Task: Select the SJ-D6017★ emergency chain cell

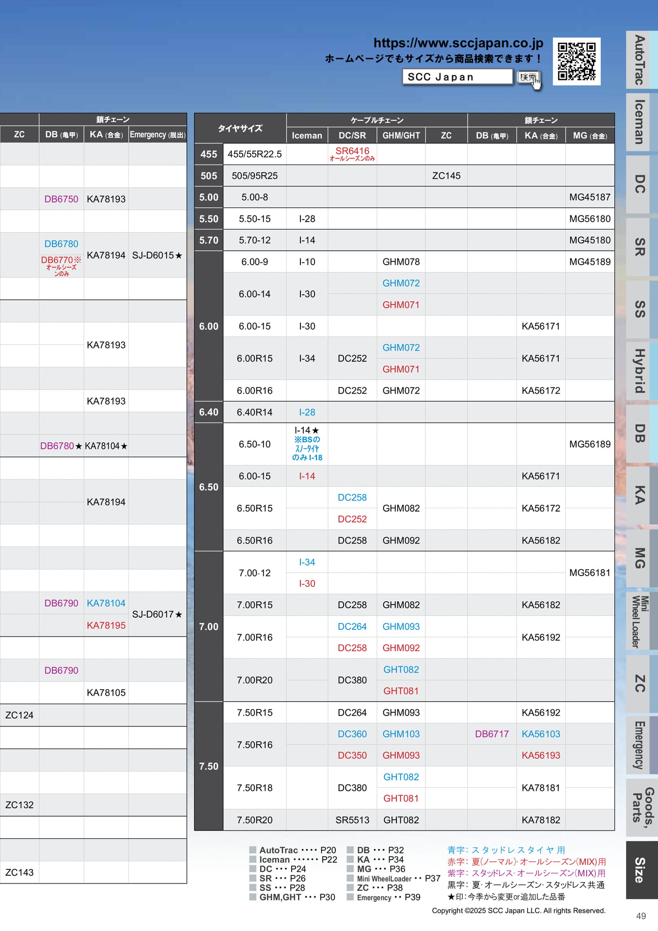Action: tap(157, 614)
